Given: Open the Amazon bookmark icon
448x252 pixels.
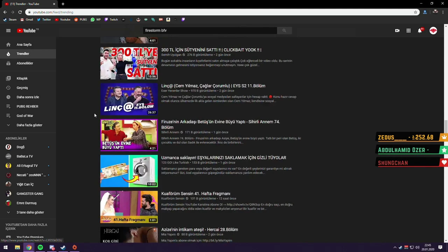Looking at the screenshot, I should [x=168, y=20].
